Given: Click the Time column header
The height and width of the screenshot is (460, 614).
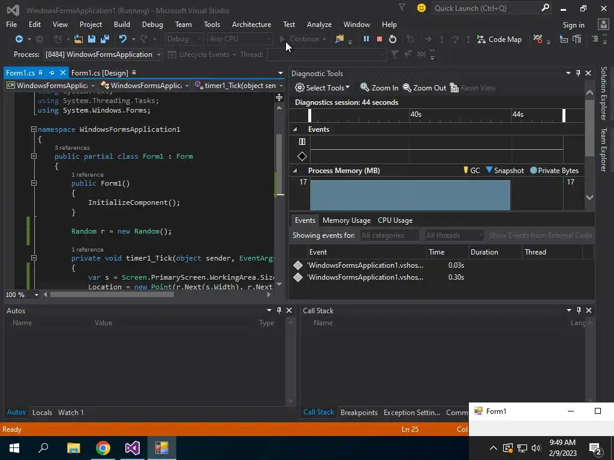Looking at the screenshot, I should pos(447,252).
